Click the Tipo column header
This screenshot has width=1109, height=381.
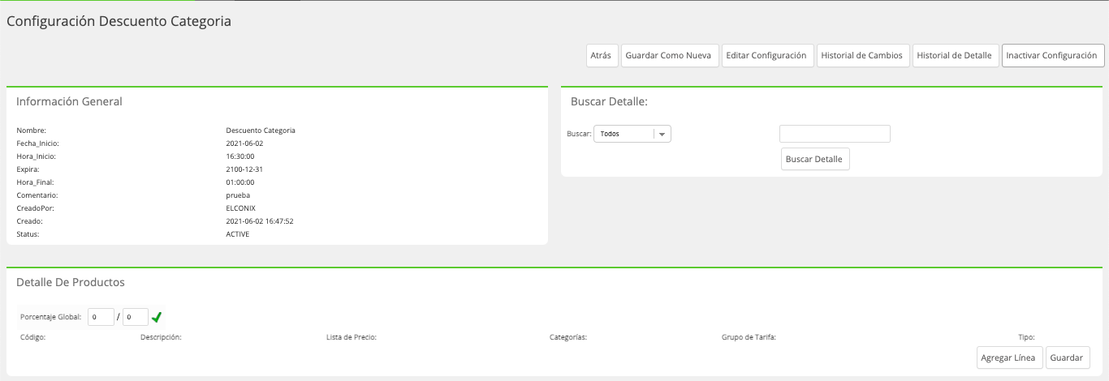click(1026, 336)
